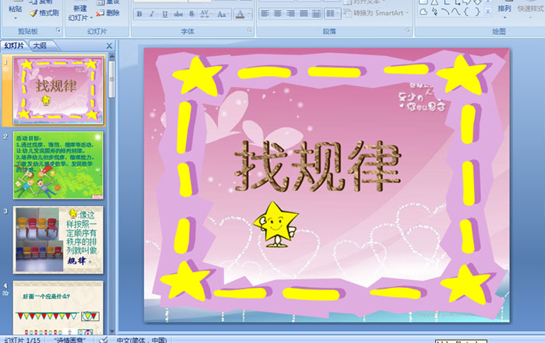The image size is (545, 343).
Task: Click the theme name in the status bar
Action: click(69, 340)
